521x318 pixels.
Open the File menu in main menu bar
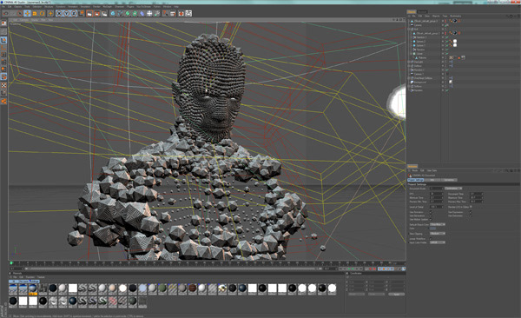(4, 7)
